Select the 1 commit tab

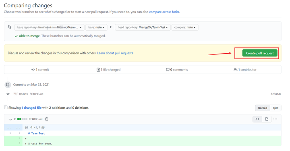click(40, 70)
